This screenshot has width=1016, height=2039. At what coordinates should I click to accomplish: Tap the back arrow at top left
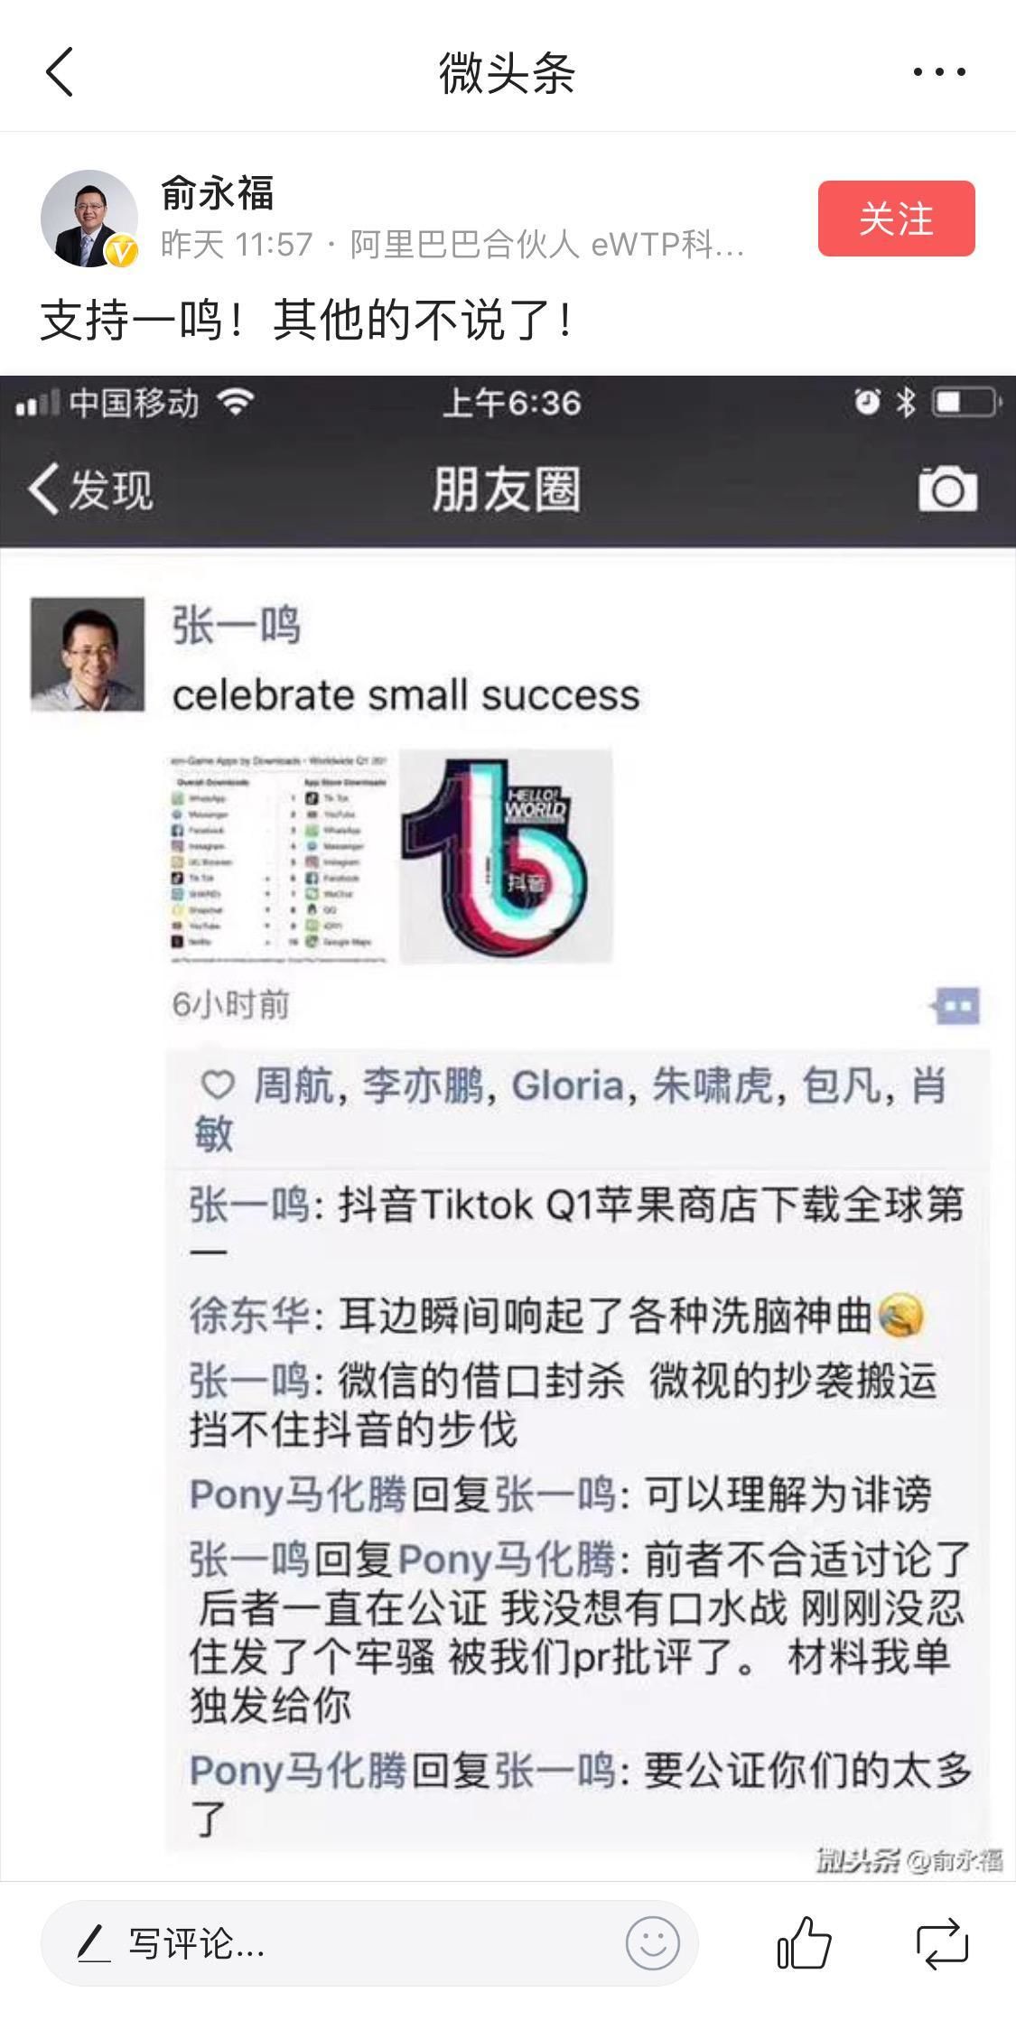[x=60, y=72]
